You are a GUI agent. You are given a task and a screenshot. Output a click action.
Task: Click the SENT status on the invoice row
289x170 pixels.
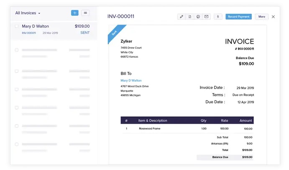(85, 33)
